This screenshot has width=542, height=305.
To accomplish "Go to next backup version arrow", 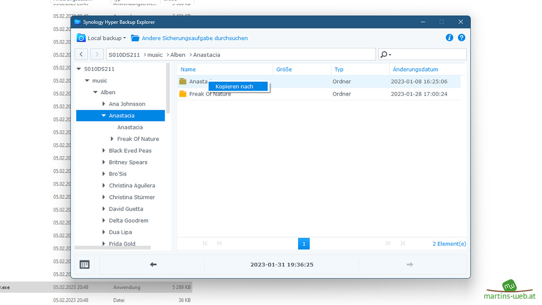I will [410, 265].
